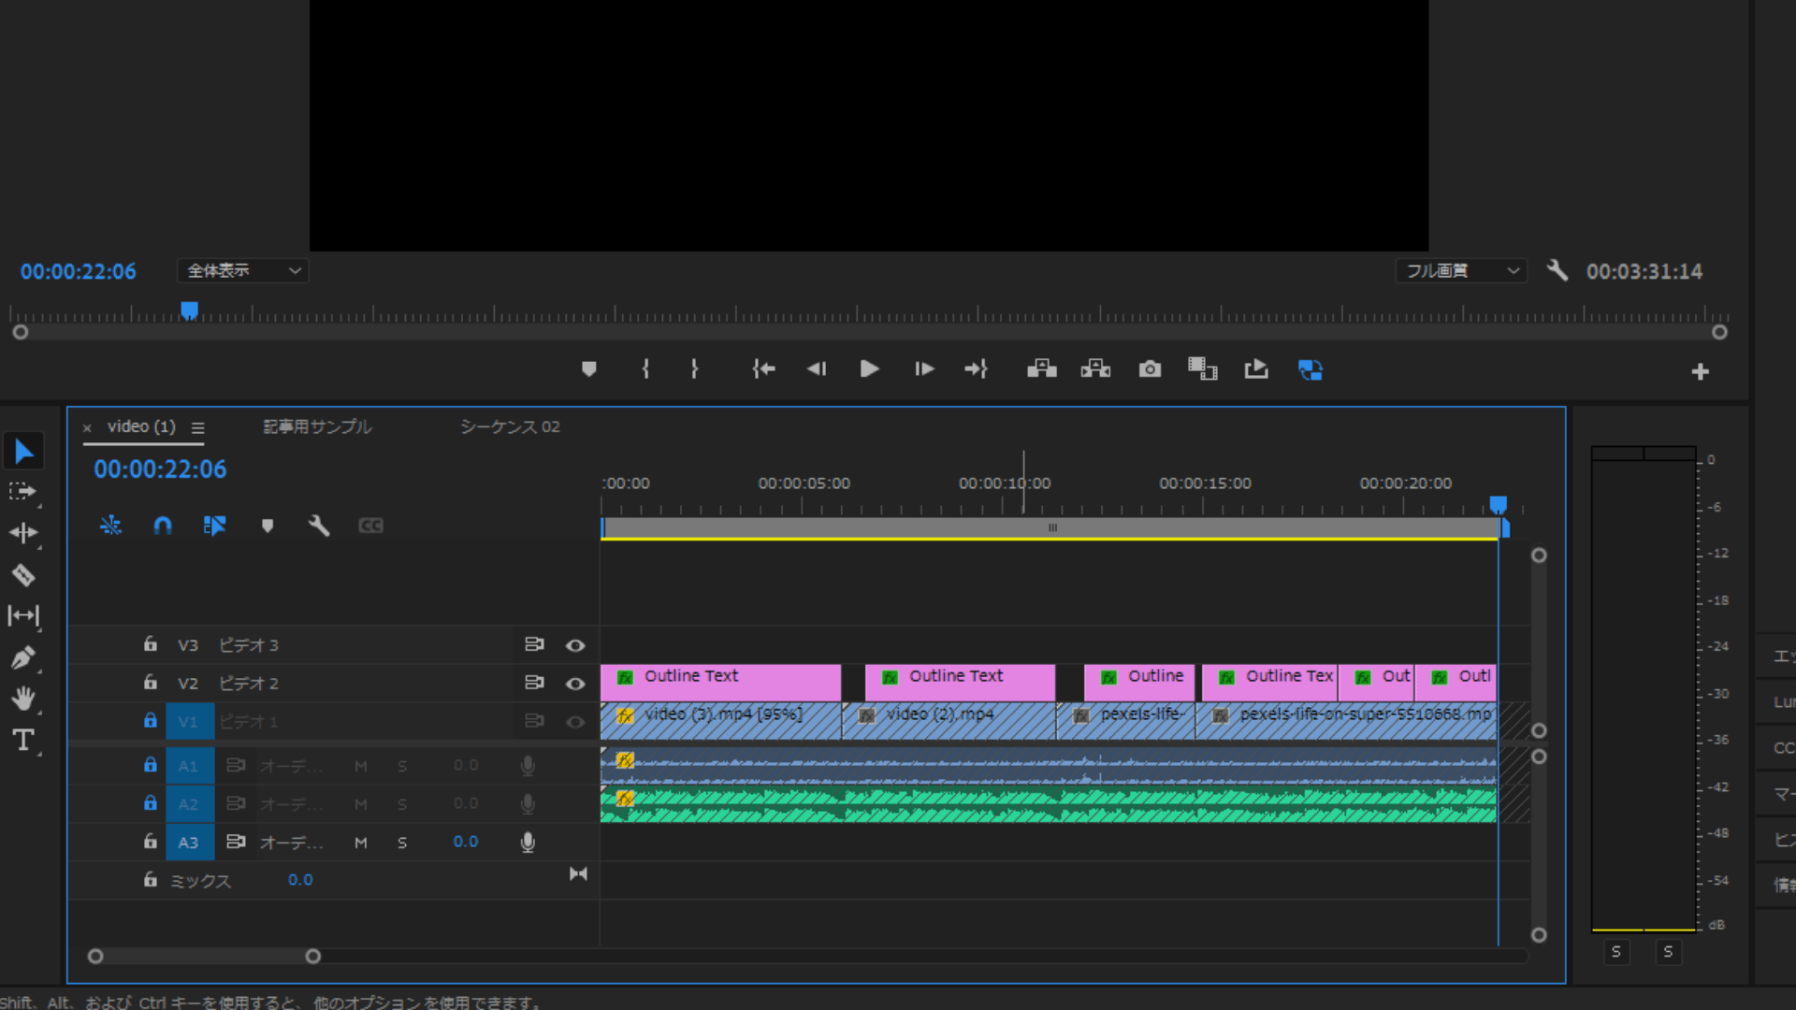Switch to 記事用サンプル sequence tab
The image size is (1796, 1010).
pos(317,426)
